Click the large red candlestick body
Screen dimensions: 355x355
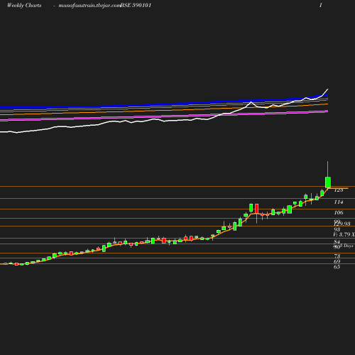click(x=257, y=209)
